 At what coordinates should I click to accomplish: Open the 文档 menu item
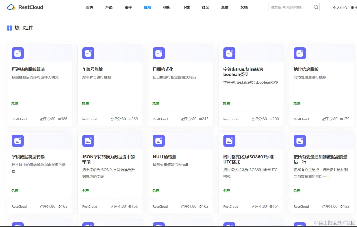[x=244, y=7]
